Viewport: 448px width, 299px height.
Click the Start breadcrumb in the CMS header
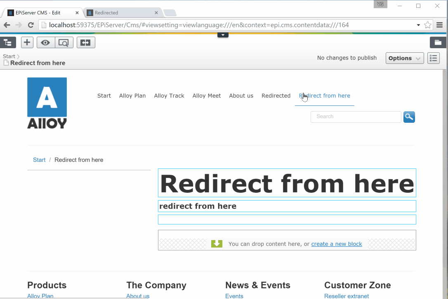click(x=9, y=56)
